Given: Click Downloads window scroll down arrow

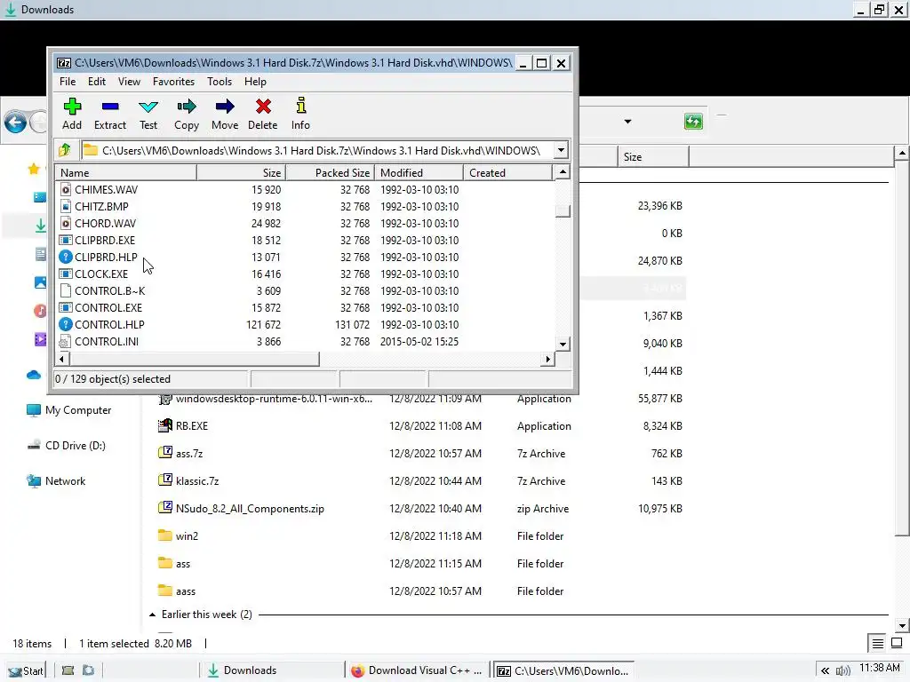Looking at the screenshot, I should click(x=902, y=626).
